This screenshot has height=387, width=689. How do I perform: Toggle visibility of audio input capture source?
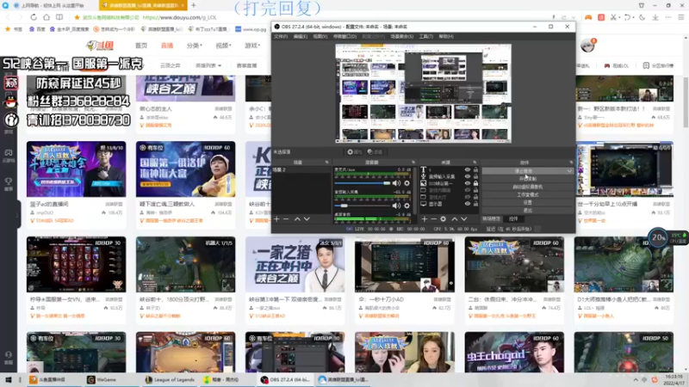coord(468,176)
